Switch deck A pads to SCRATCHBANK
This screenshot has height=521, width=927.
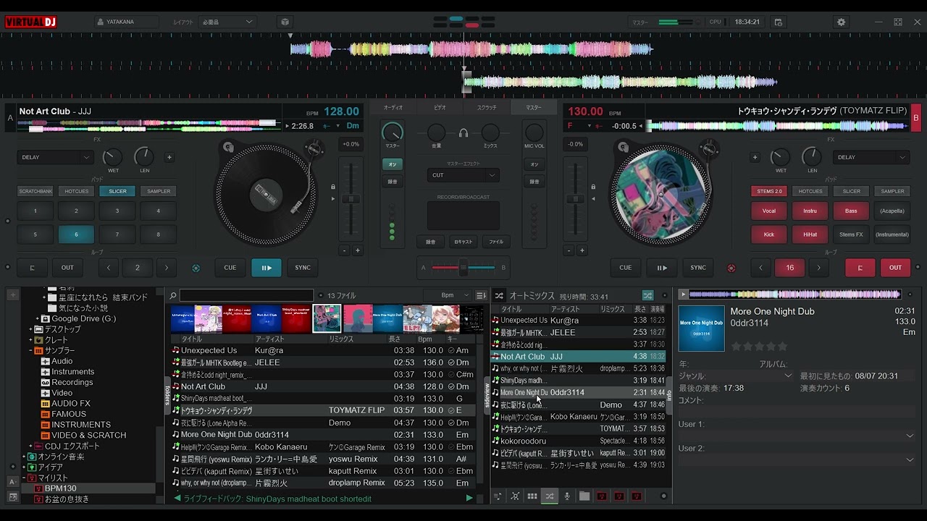click(35, 190)
